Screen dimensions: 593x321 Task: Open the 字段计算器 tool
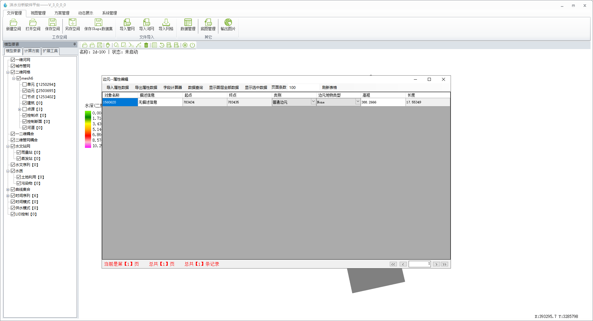(x=173, y=88)
